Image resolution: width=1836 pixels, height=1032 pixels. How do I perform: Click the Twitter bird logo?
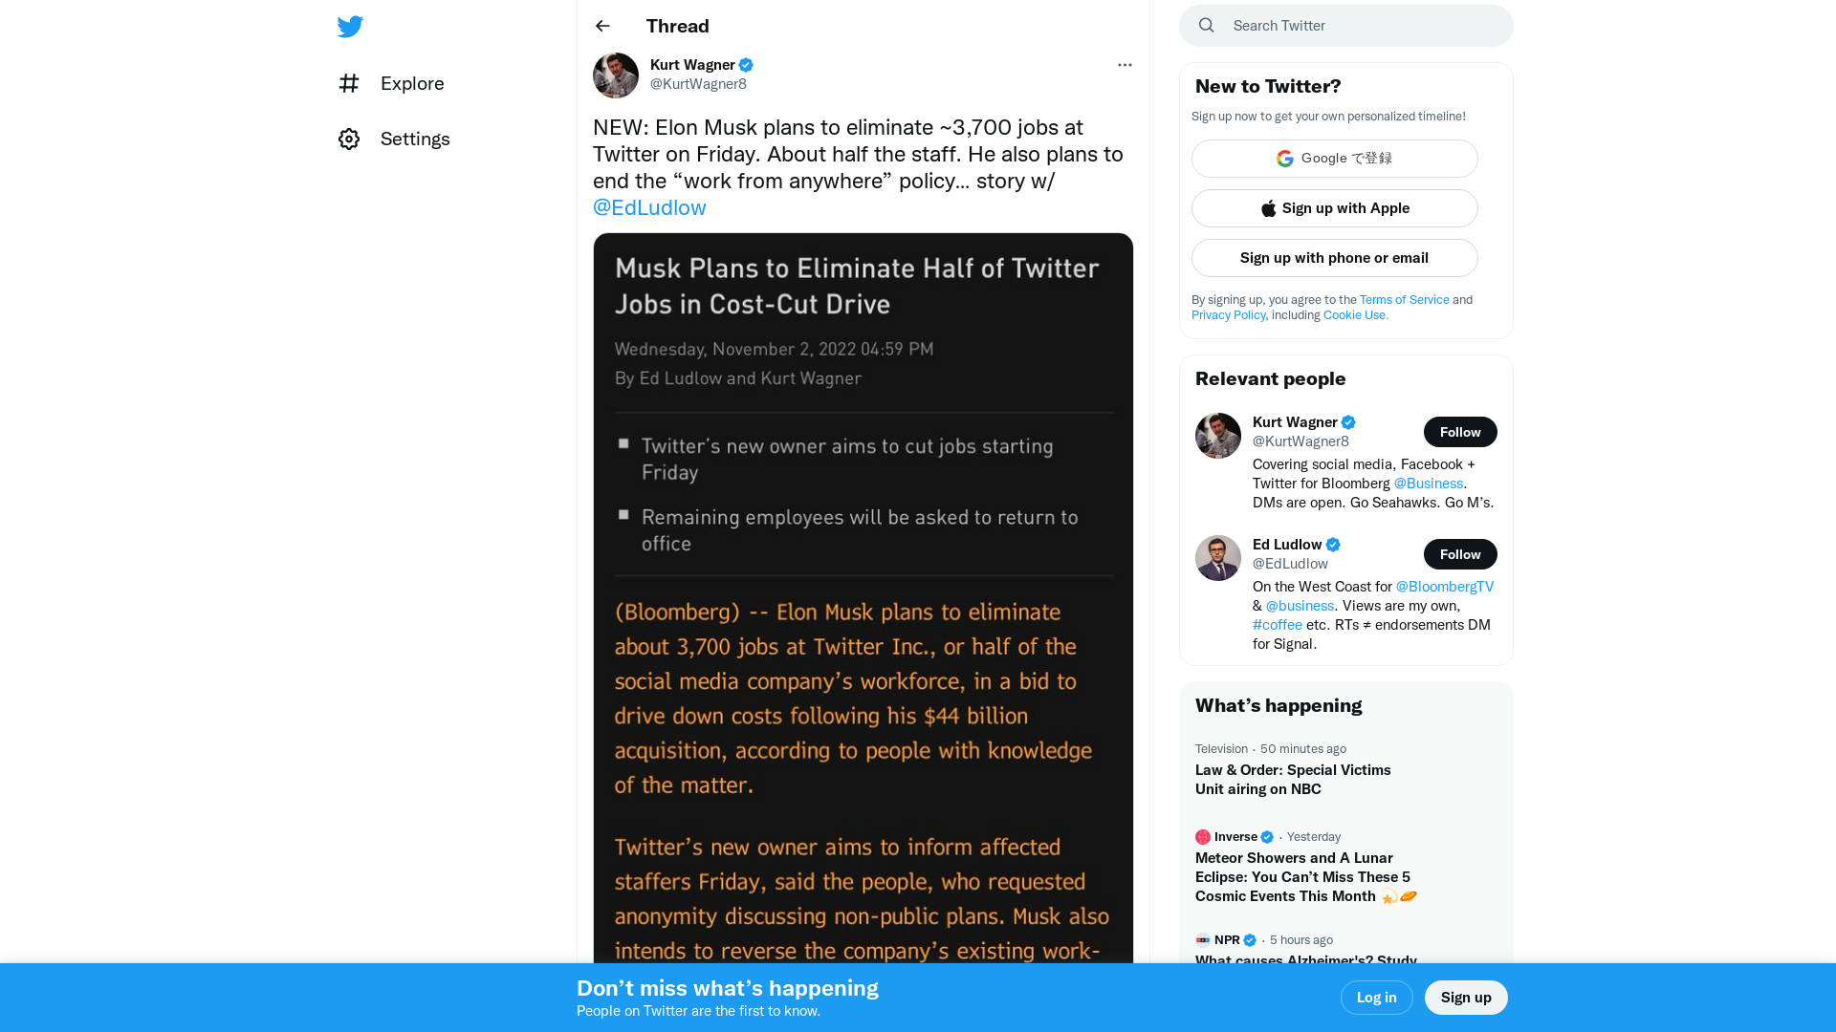coord(350,26)
